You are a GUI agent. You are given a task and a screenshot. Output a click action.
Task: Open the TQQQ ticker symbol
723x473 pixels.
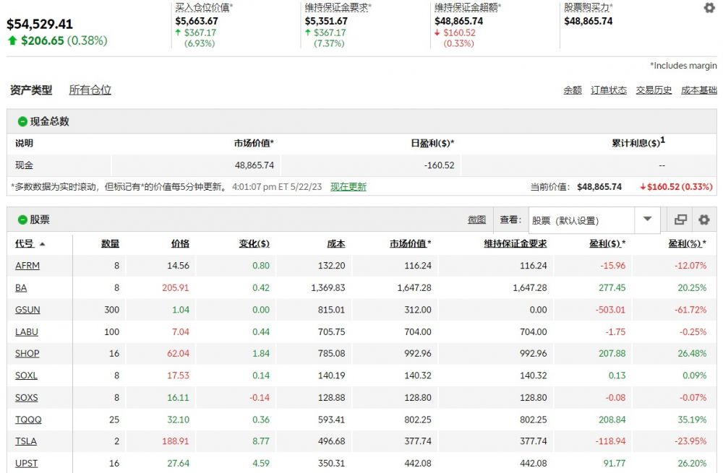(x=27, y=420)
